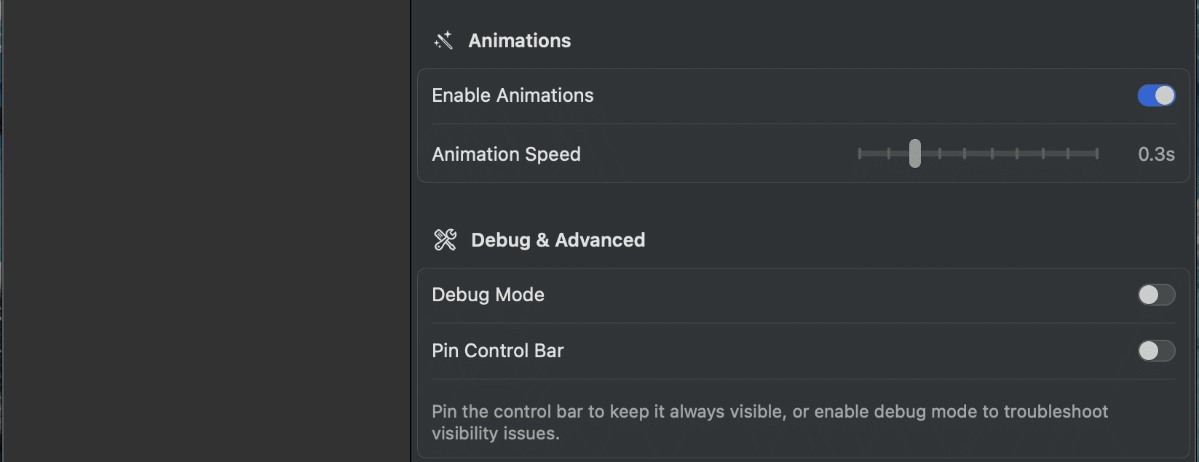Viewport: 1199px width, 462px height.
Task: Click the Animation Speed label text
Action: pos(506,154)
